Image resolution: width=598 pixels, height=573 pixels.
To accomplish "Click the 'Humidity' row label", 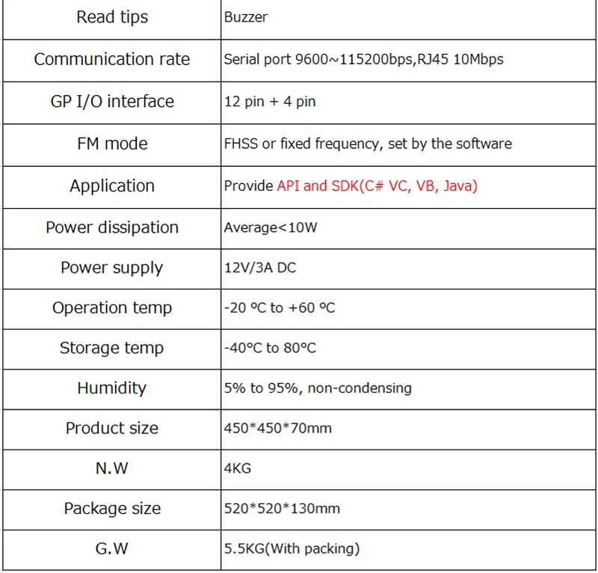I will [111, 387].
